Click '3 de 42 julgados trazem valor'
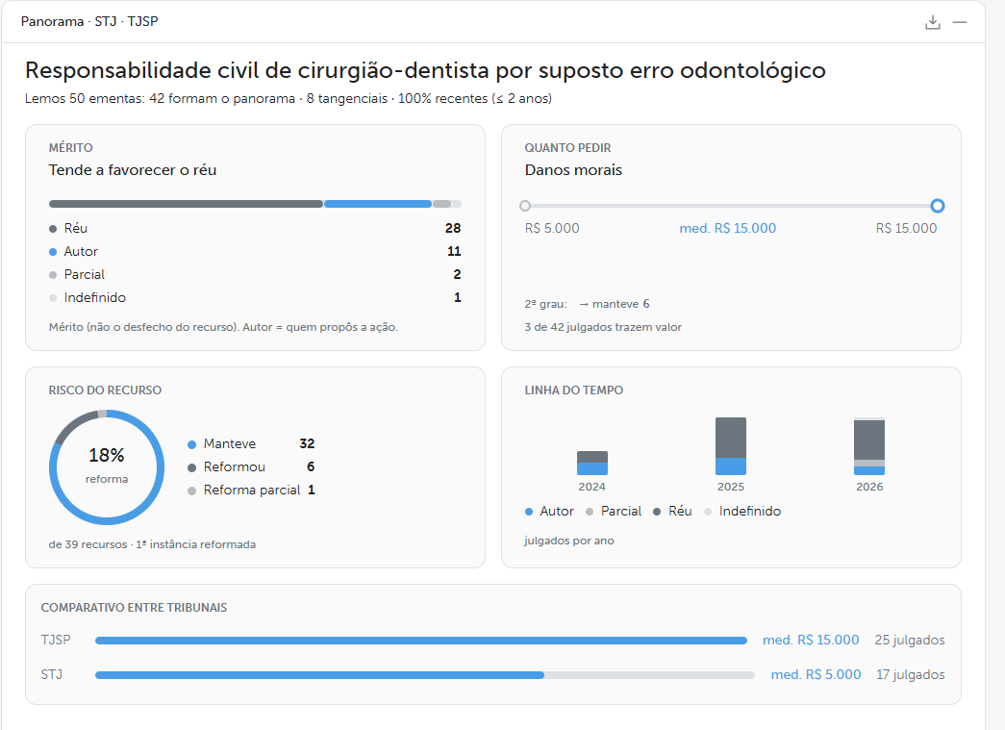Viewport: 1005px width, 730px height. pos(603,327)
